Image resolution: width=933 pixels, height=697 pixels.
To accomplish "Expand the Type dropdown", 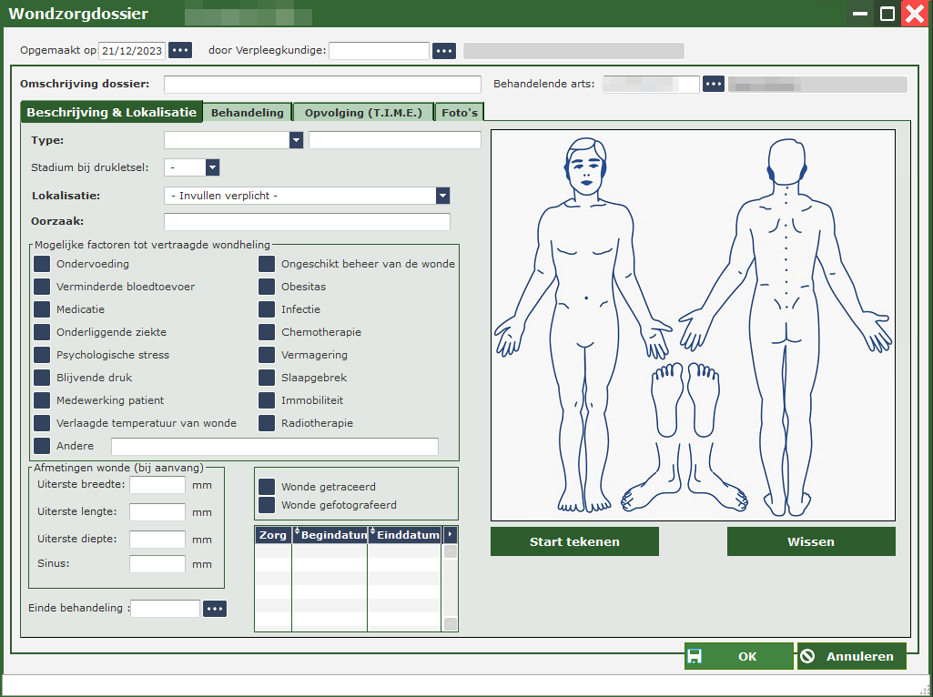I will (296, 140).
